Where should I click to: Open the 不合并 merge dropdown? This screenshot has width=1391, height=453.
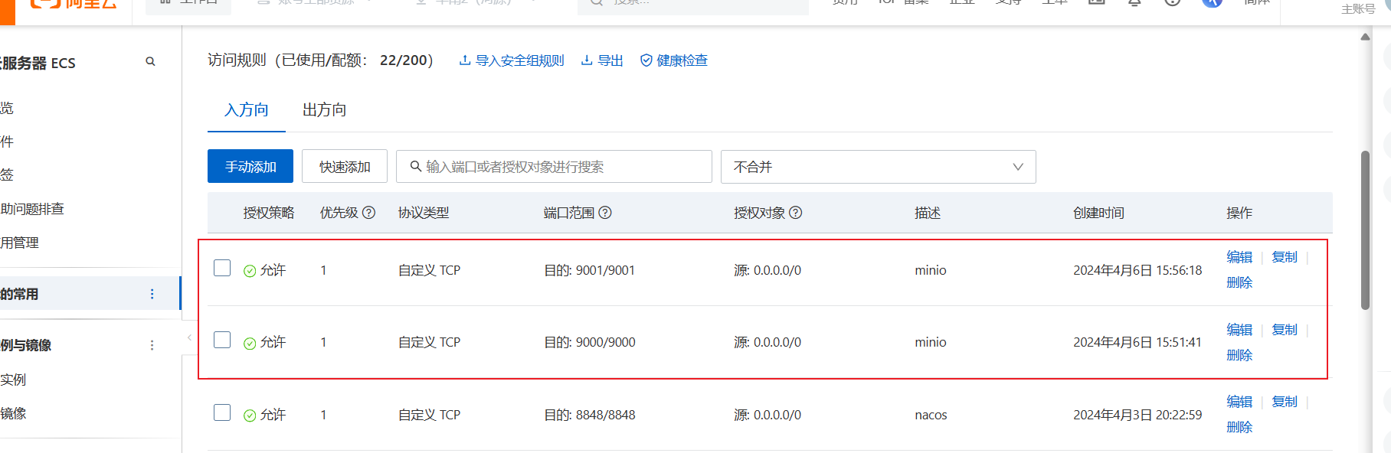(x=878, y=167)
